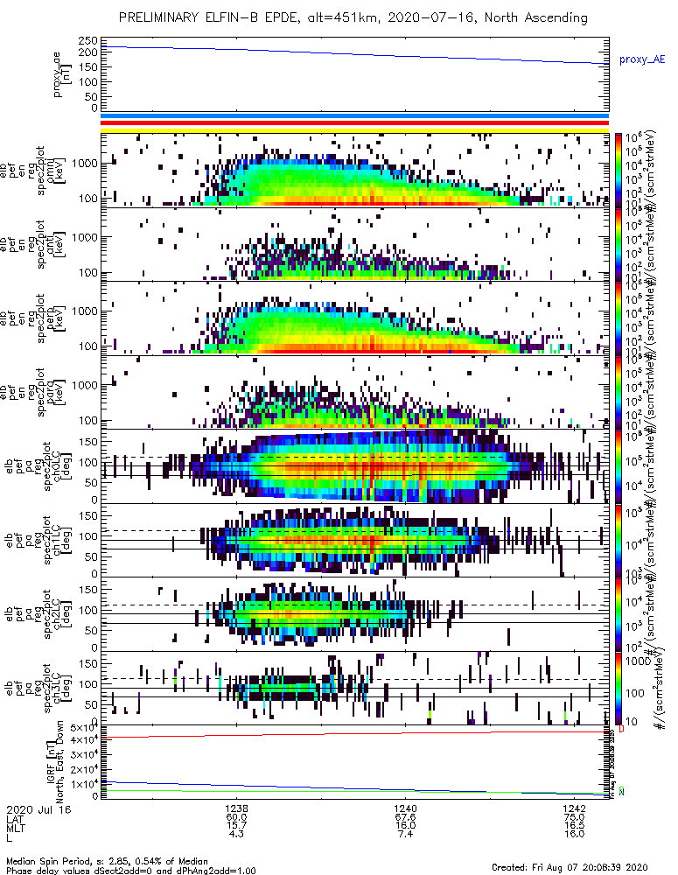
Task: Click the color scale bar beside ch3LC panel
Action: coord(618,688)
